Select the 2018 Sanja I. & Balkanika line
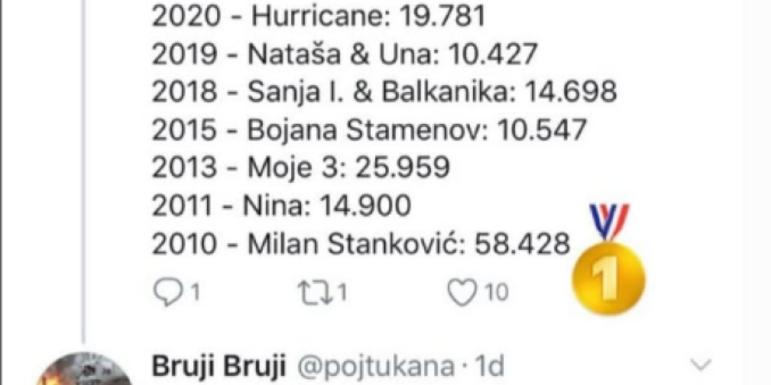Image resolution: width=771 pixels, height=385 pixels. 384,92
